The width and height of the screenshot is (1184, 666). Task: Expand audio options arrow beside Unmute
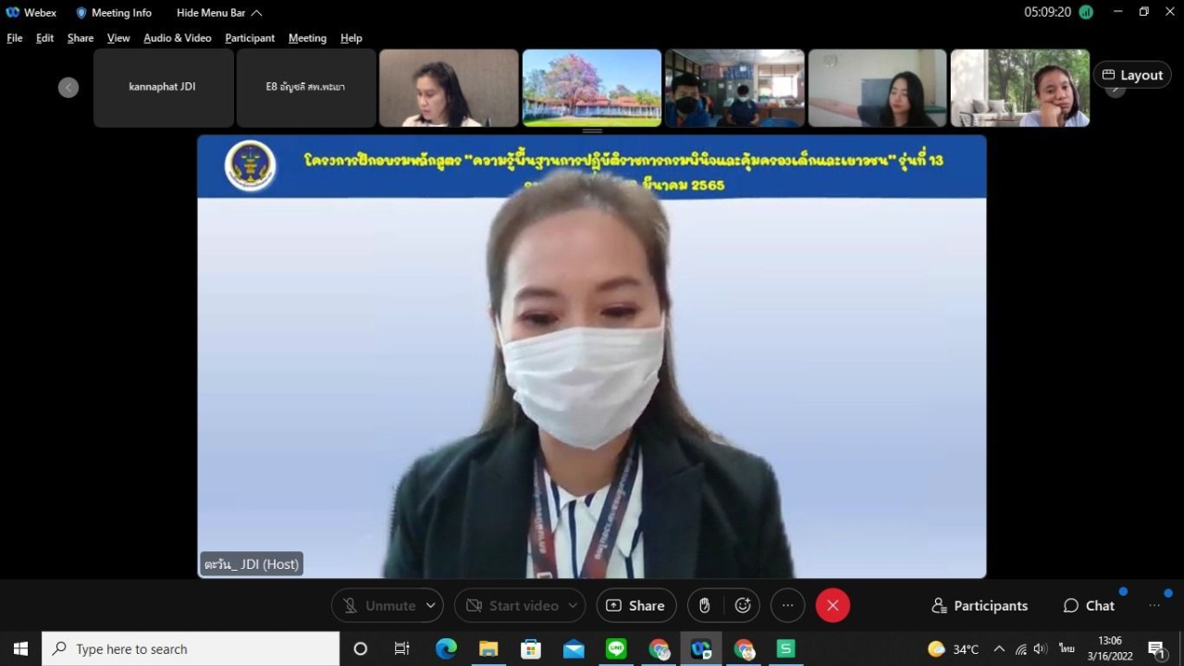431,605
